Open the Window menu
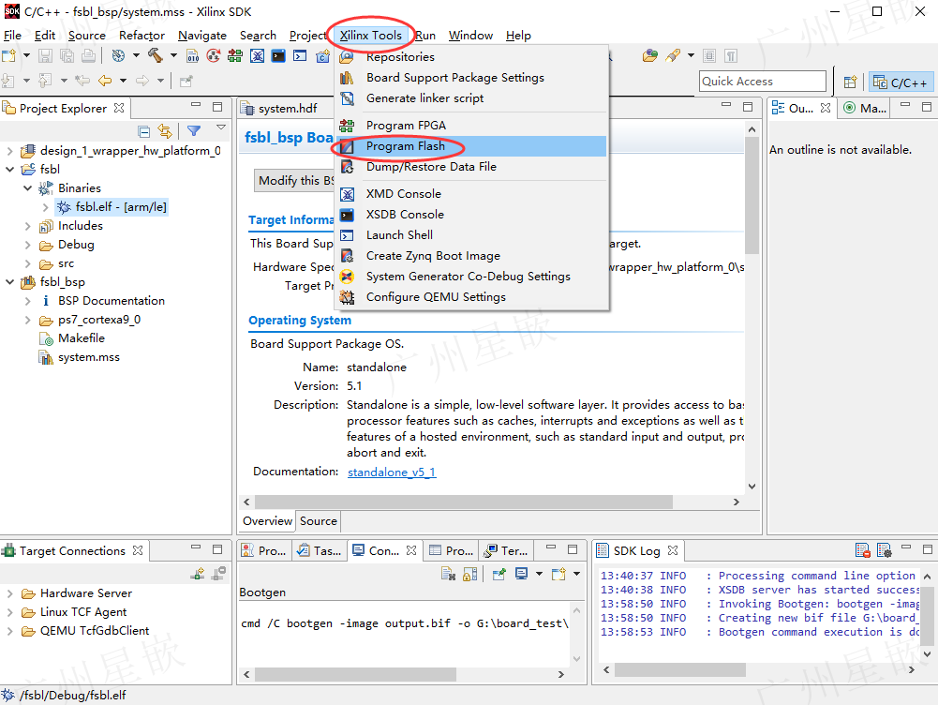 470,36
